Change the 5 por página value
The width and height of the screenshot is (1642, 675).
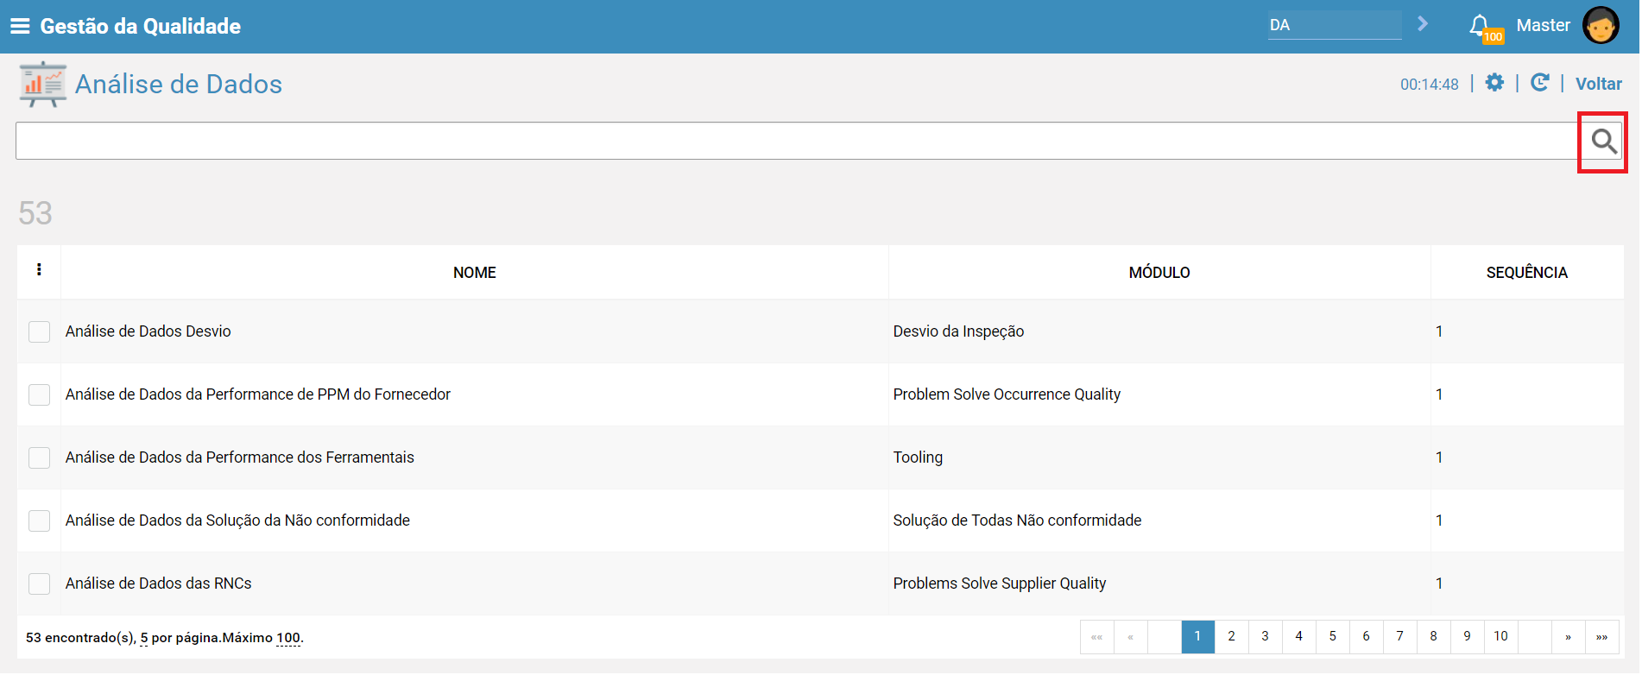pos(144,638)
